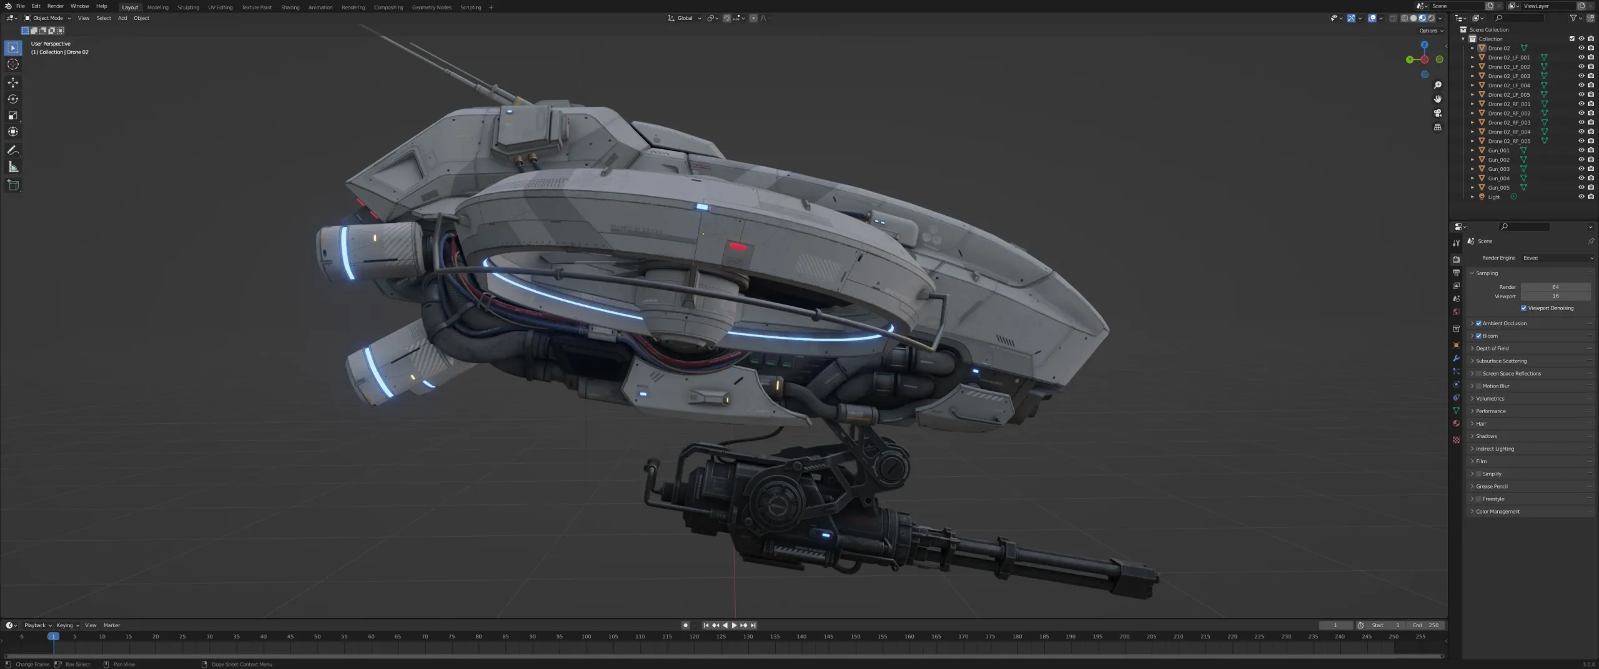This screenshot has width=1599, height=669.
Task: Select Drone 02_RF_001 in the outliner
Action: tap(1508, 104)
